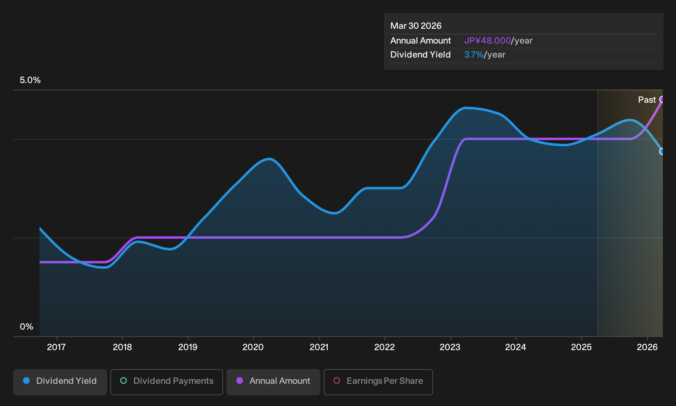
Task: Click the 5.0% y-axis label
Action: click(x=30, y=80)
